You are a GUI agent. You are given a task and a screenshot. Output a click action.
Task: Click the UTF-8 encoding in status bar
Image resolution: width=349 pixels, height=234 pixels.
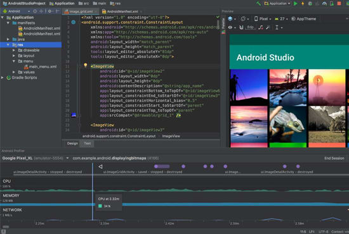pos(323,231)
